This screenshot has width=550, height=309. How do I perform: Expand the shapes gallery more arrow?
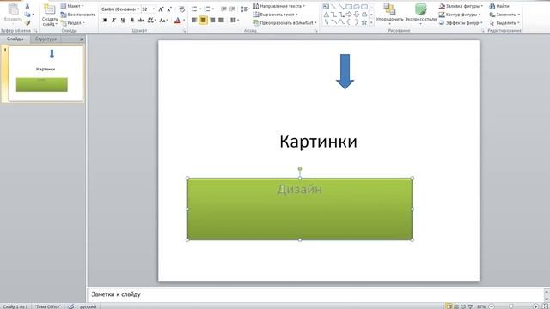[371, 23]
